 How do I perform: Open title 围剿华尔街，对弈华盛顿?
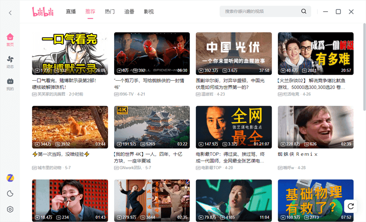tap(230, 84)
